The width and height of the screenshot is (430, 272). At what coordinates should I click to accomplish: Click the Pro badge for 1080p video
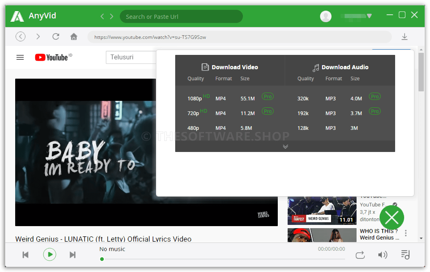[x=268, y=96]
